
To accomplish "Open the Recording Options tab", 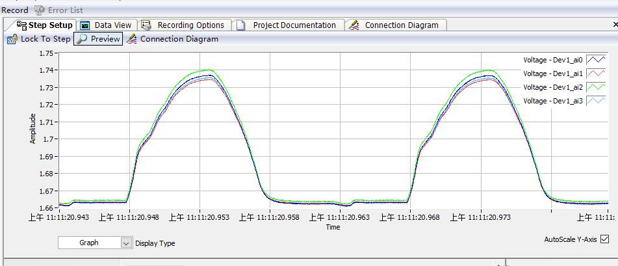I will click(x=185, y=25).
